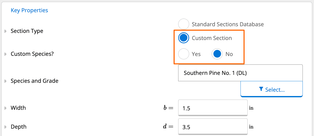Click the Depth label text
Screen dimensions: 314x136
pyautogui.click(x=18, y=127)
